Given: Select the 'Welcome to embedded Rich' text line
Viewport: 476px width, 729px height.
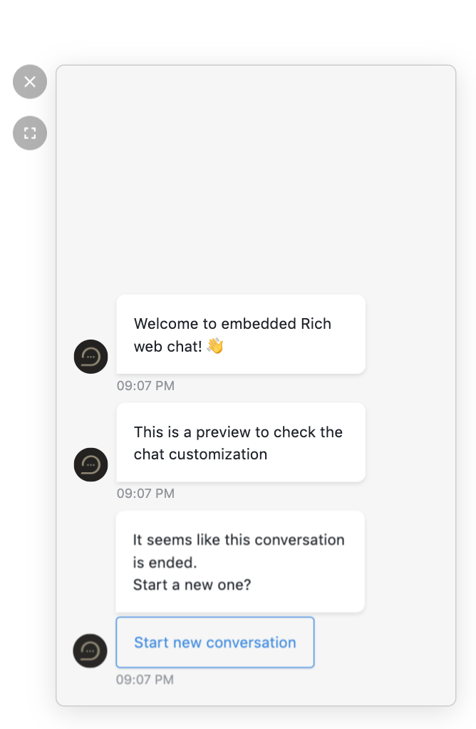Looking at the screenshot, I should (233, 324).
